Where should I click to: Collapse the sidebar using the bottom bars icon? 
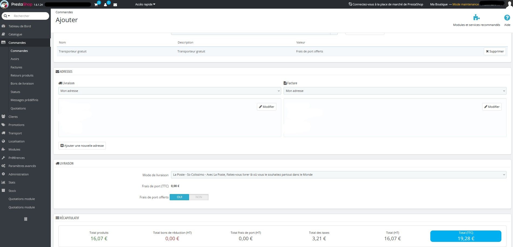(x=26, y=219)
